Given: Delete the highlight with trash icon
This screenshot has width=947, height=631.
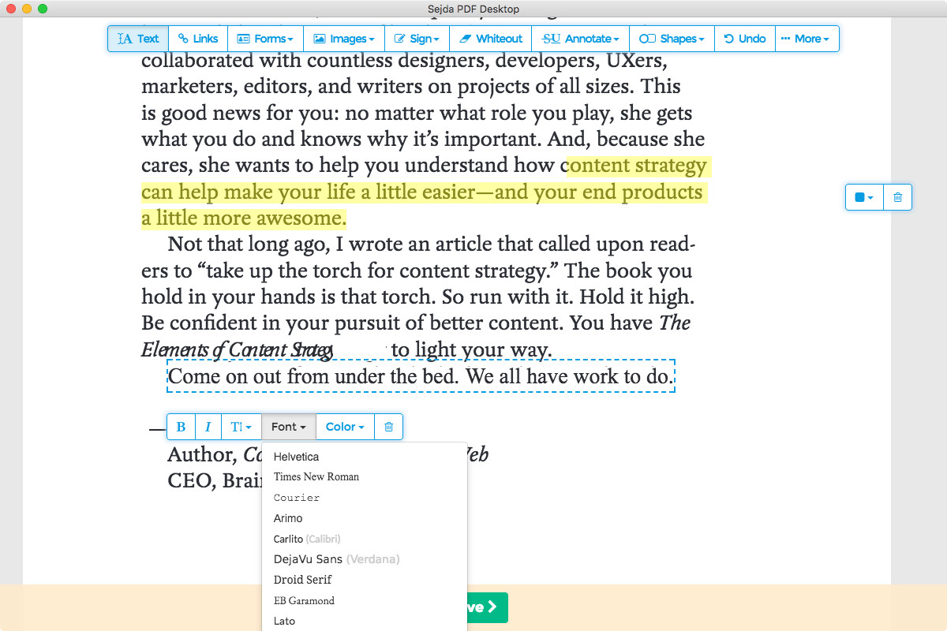Looking at the screenshot, I should tap(897, 197).
